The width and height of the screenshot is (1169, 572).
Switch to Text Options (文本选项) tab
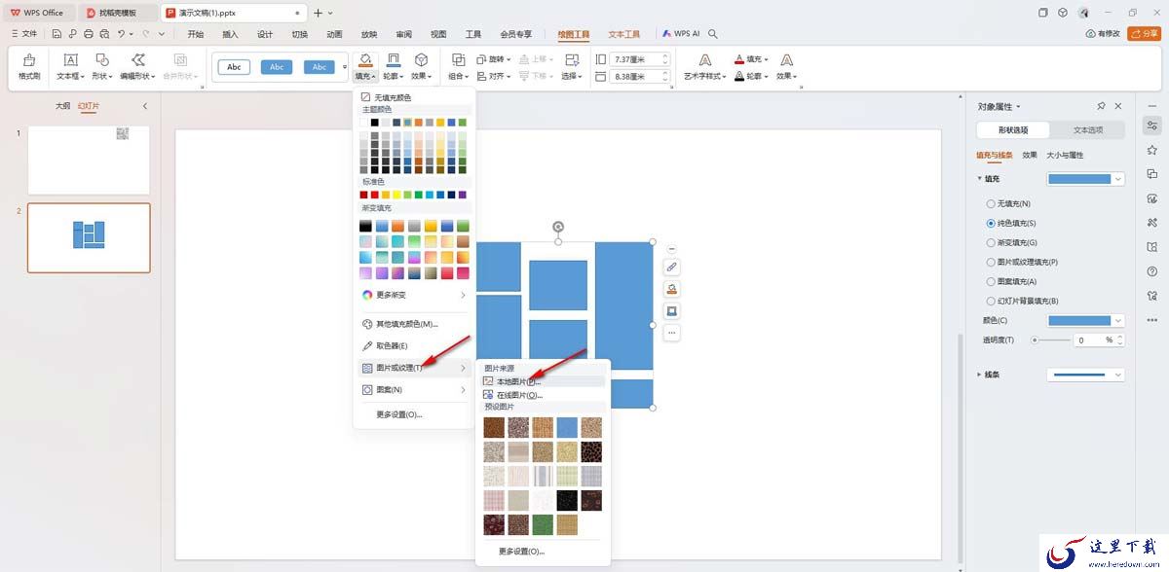click(x=1088, y=129)
